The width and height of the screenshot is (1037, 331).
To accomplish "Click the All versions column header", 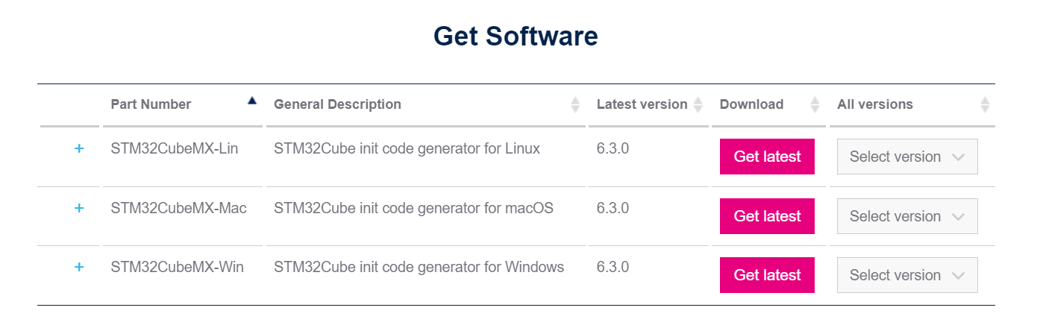I will (x=875, y=104).
